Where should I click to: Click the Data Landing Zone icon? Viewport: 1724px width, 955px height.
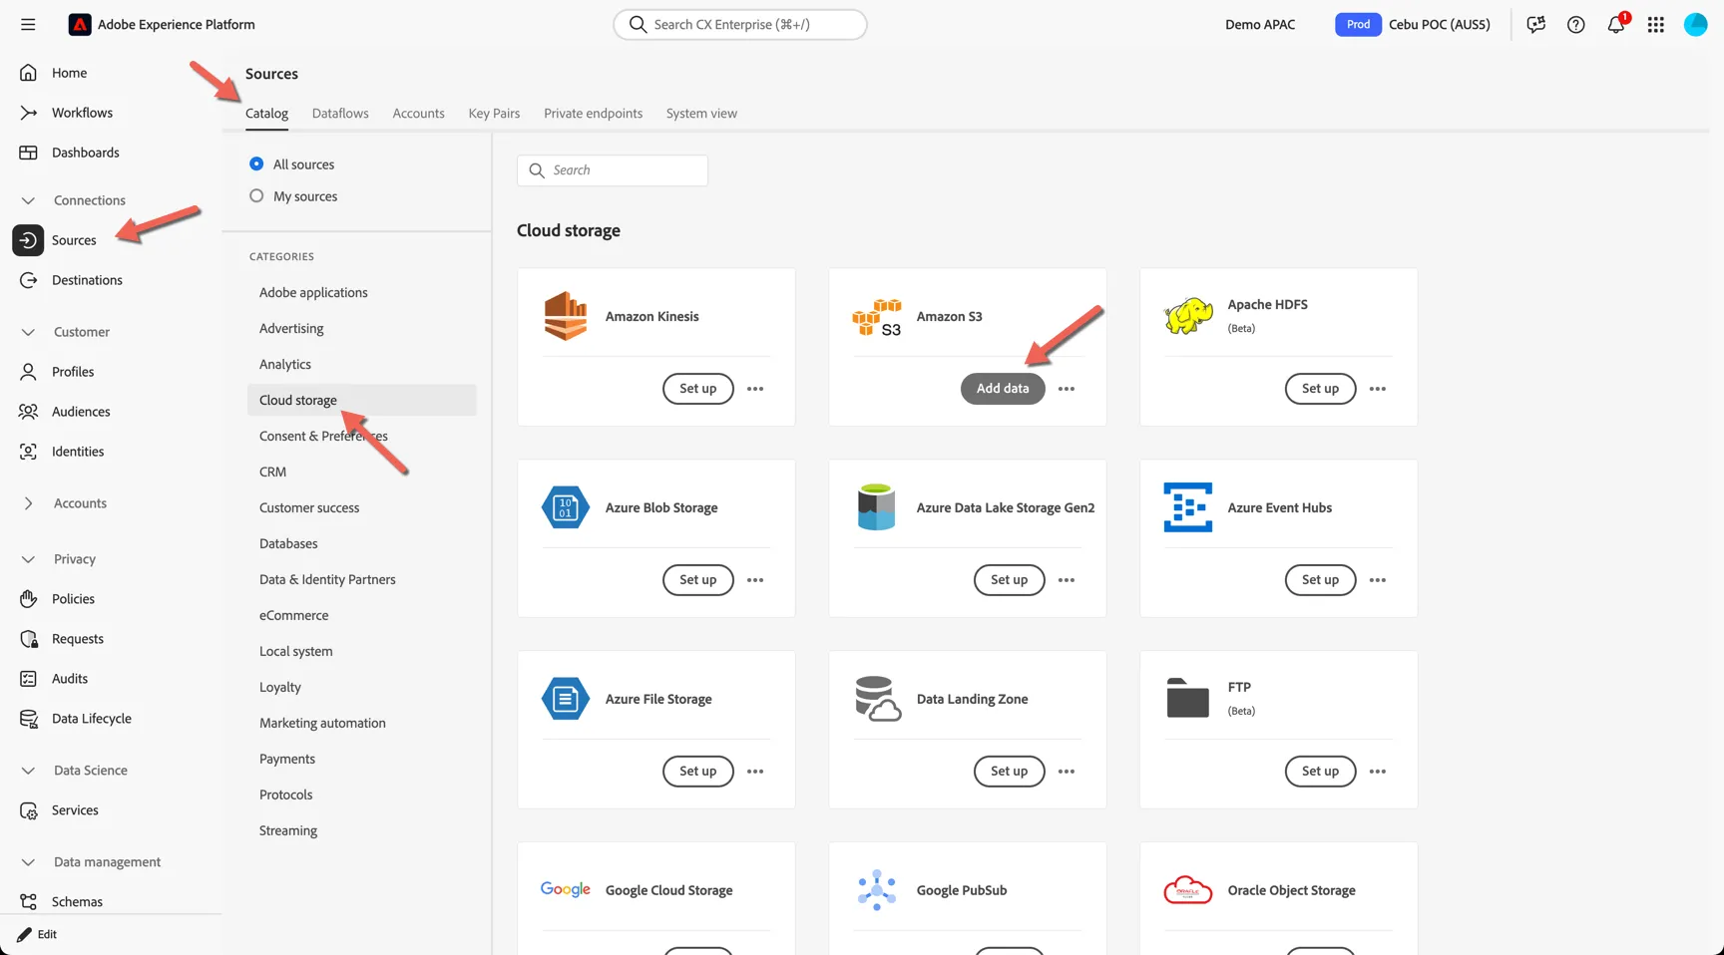coord(878,699)
